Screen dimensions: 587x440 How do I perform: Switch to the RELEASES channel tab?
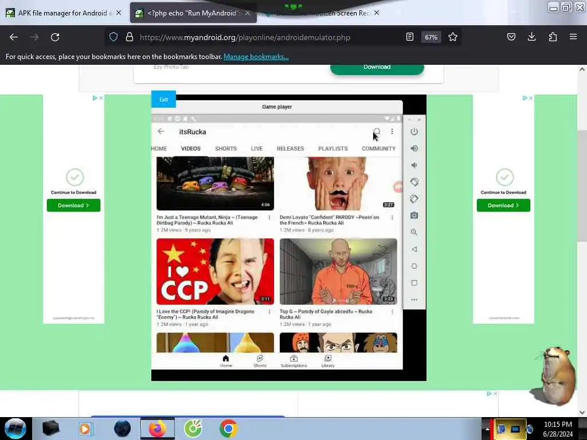(x=291, y=148)
